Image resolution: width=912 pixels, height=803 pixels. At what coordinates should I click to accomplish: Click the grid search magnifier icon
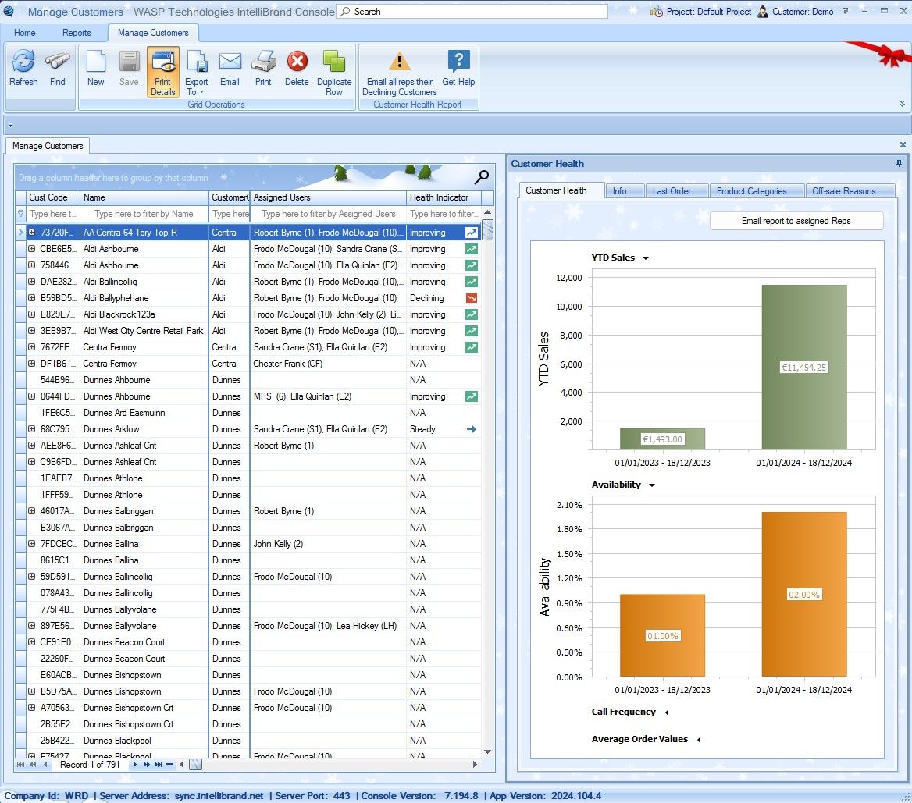coord(482,177)
